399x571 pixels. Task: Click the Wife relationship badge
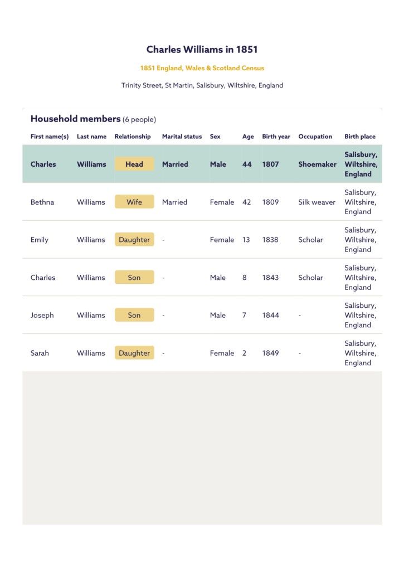pos(134,202)
